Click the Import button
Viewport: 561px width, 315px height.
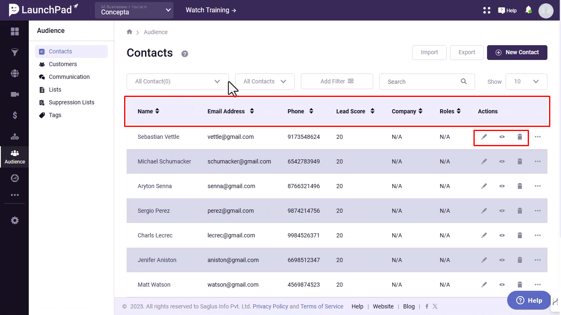pos(429,52)
